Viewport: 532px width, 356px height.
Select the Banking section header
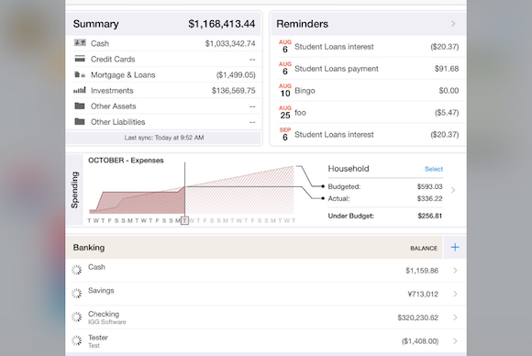pos(254,248)
